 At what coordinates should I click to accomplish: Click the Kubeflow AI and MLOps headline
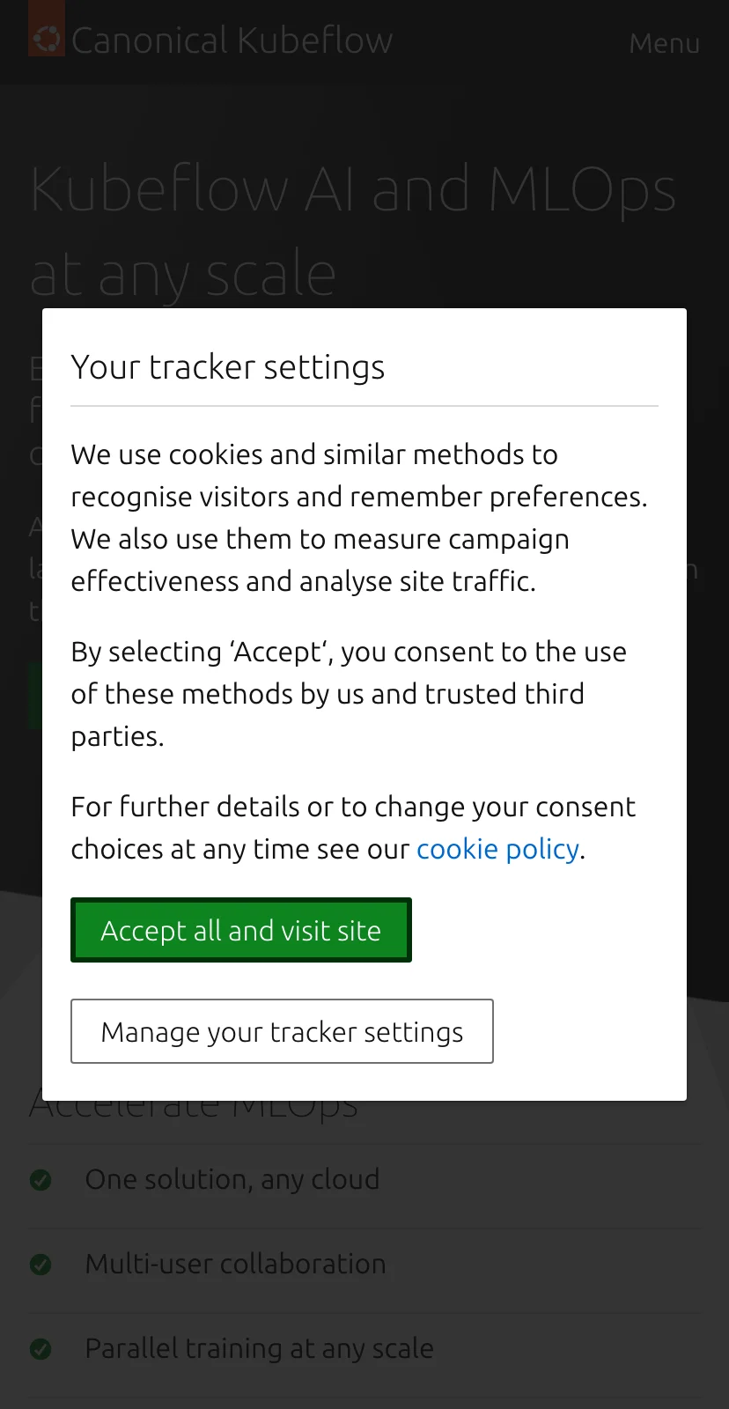[352, 231]
